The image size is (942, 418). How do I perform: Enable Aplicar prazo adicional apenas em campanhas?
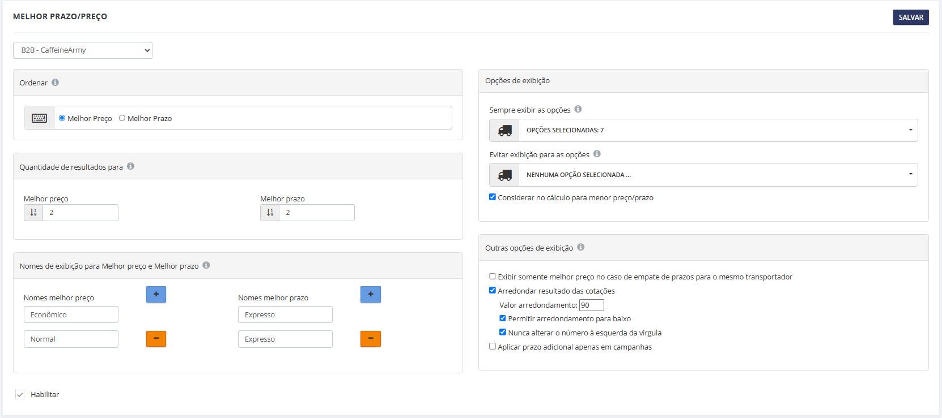[493, 347]
